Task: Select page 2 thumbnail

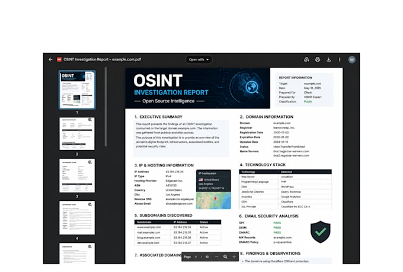Action: pyautogui.click(x=77, y=134)
